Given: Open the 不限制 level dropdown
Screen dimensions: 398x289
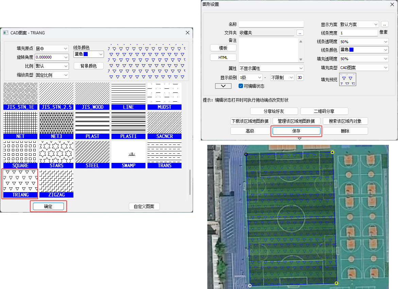Looking at the screenshot, I should click(282, 78).
